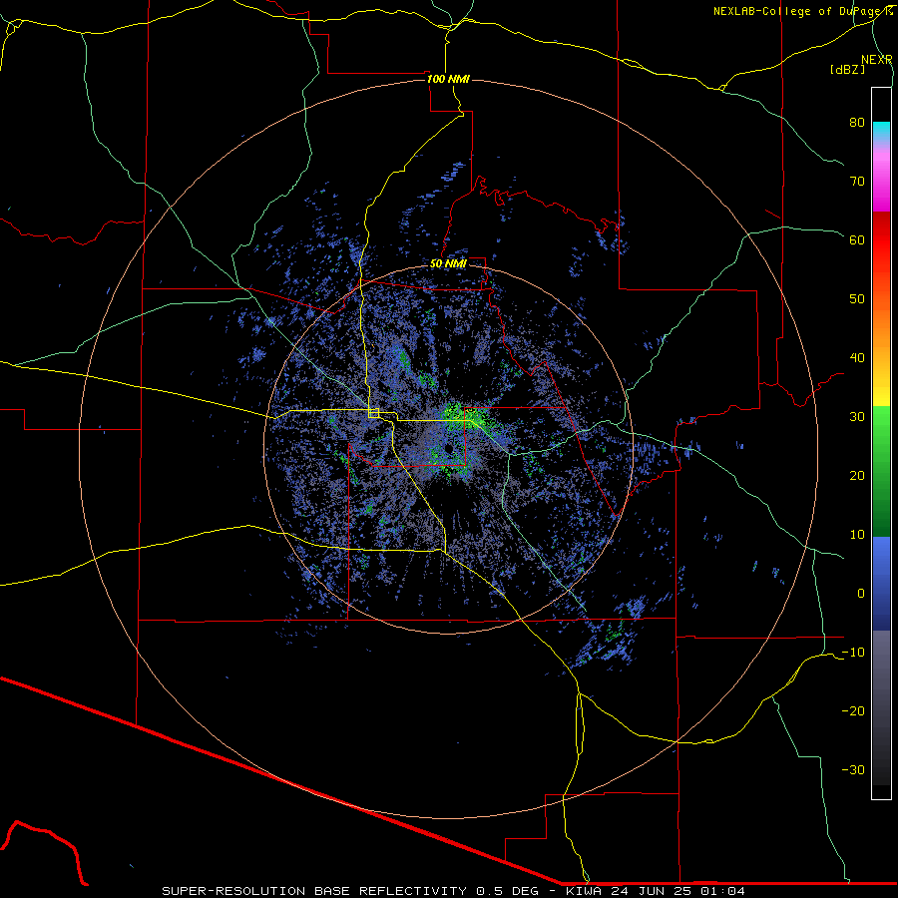Click the 80 value on the color scale
898x898 pixels.
coord(857,122)
